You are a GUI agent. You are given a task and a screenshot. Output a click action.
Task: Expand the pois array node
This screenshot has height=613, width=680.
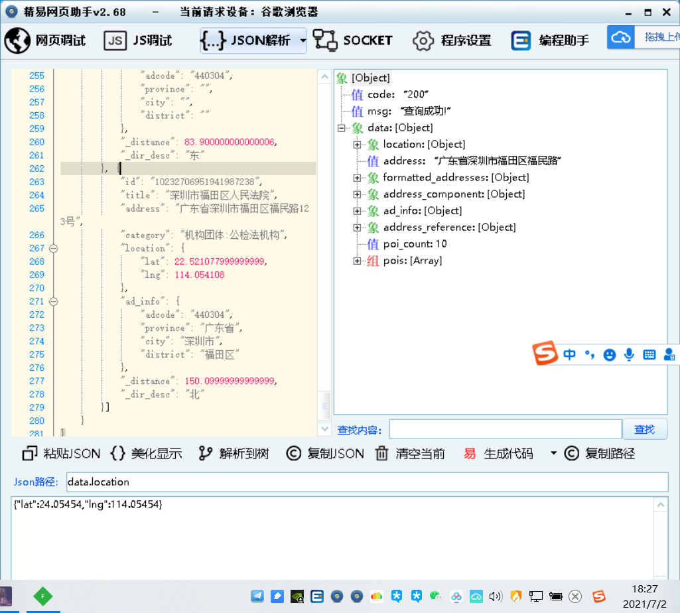[357, 261]
